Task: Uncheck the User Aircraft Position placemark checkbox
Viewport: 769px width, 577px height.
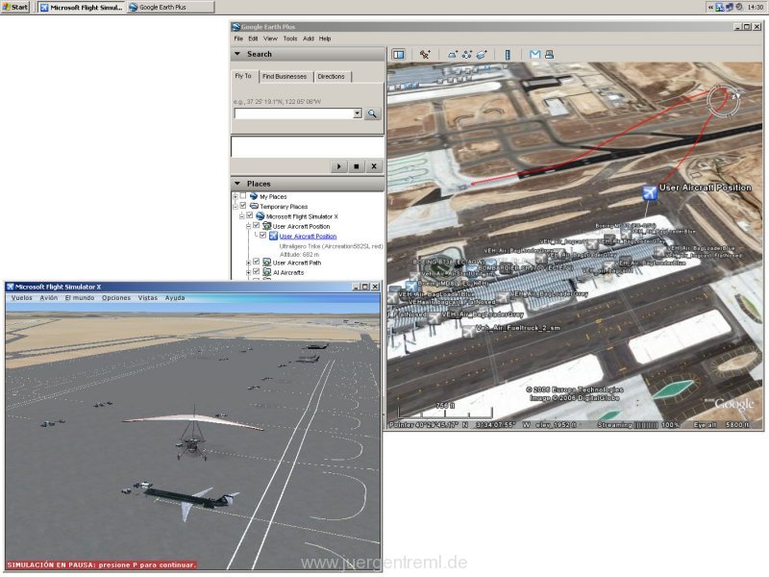Action: point(262,236)
